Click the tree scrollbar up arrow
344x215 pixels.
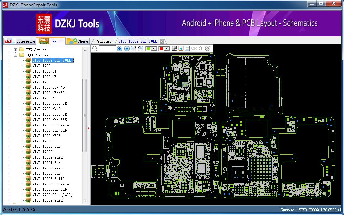click(x=85, y=50)
